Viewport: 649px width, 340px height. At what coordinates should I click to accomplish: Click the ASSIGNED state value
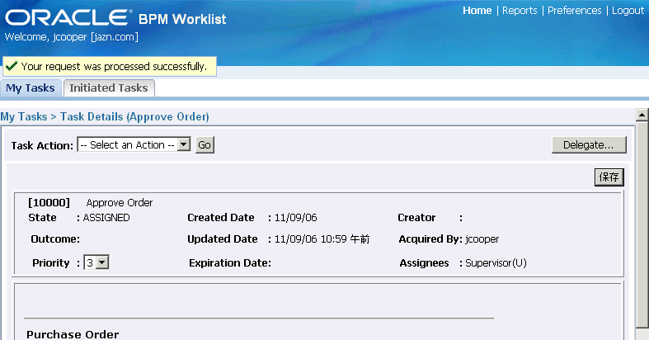click(106, 218)
